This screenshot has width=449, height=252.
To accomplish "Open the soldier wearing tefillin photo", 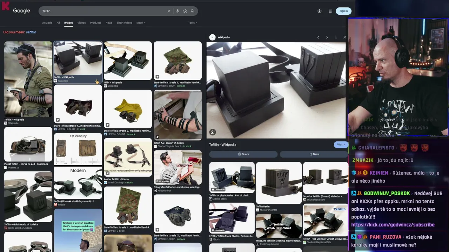I will tap(28, 79).
